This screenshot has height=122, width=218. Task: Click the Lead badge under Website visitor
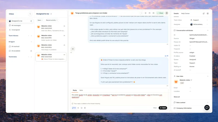(182, 83)
